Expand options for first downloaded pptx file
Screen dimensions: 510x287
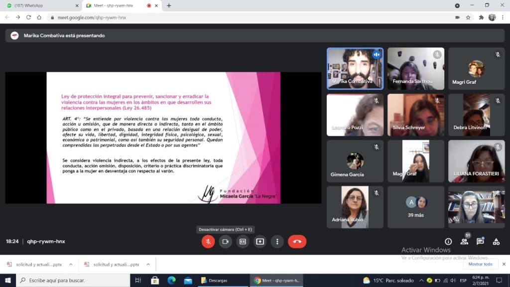click(71, 264)
